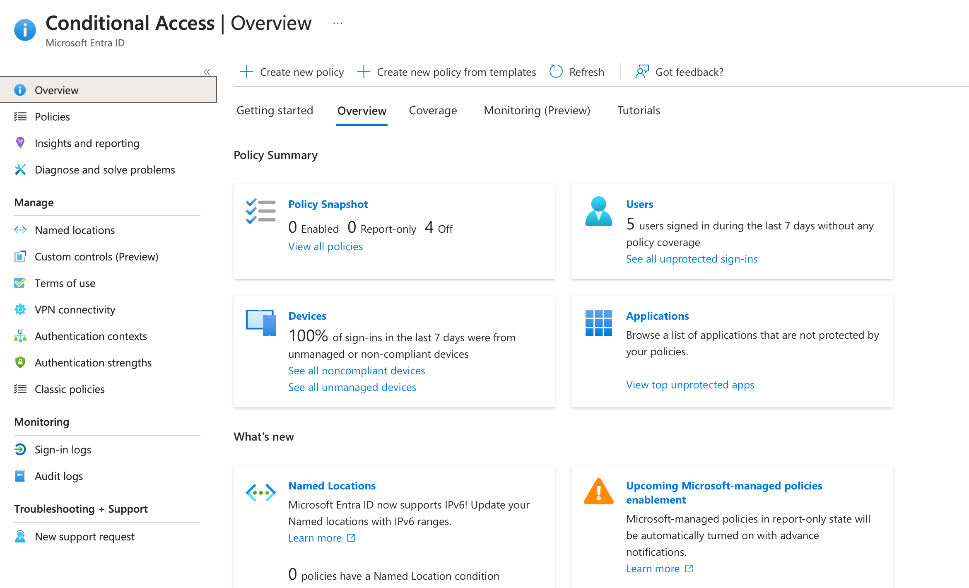Click the VPN connectivity gear icon
This screenshot has height=588, width=969.
(x=20, y=309)
